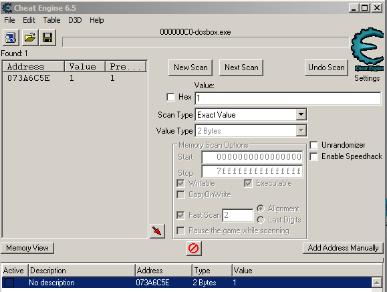Image resolution: width=387 pixels, height=292 pixels.
Task: Click the Stop address field
Action: click(252, 171)
